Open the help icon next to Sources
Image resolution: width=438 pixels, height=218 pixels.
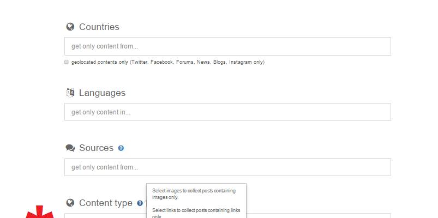click(121, 148)
